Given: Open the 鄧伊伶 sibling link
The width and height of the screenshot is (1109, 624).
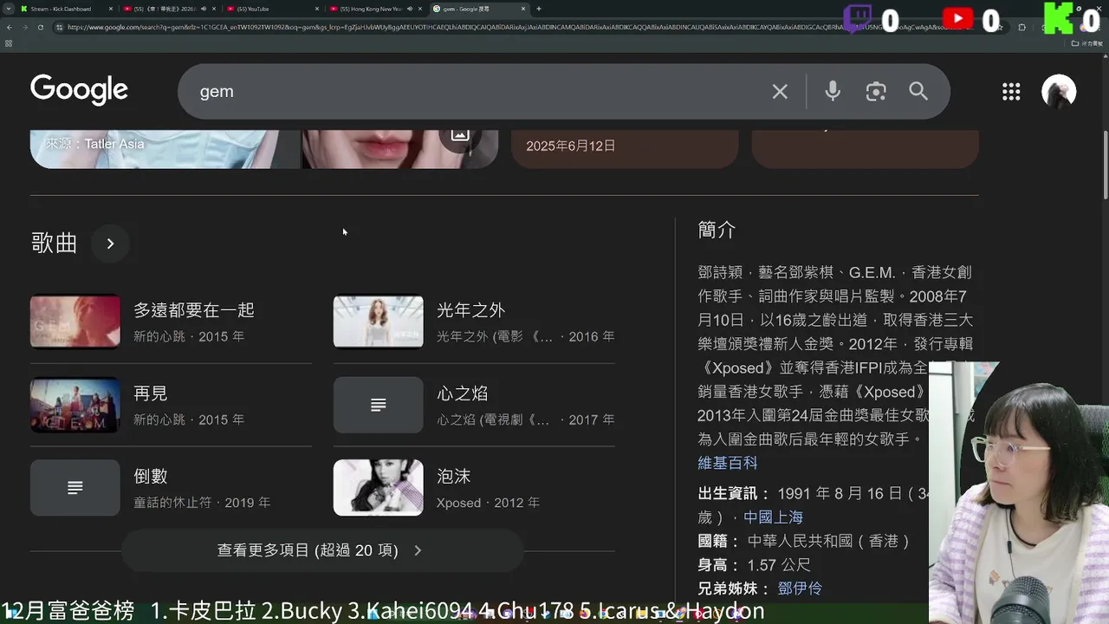Looking at the screenshot, I should (800, 588).
